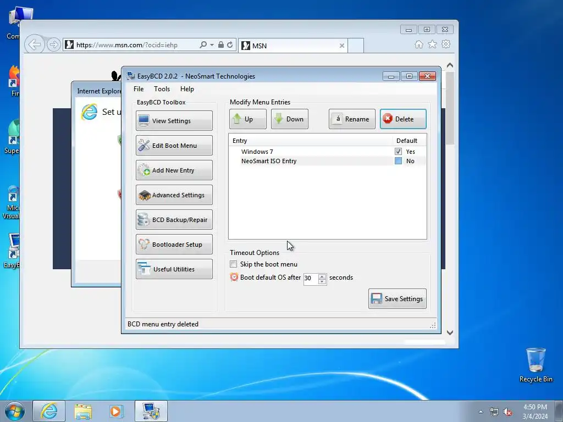Open the Tools gear in Internet Explorer
Viewport: 563px width, 422px height.
click(446, 44)
